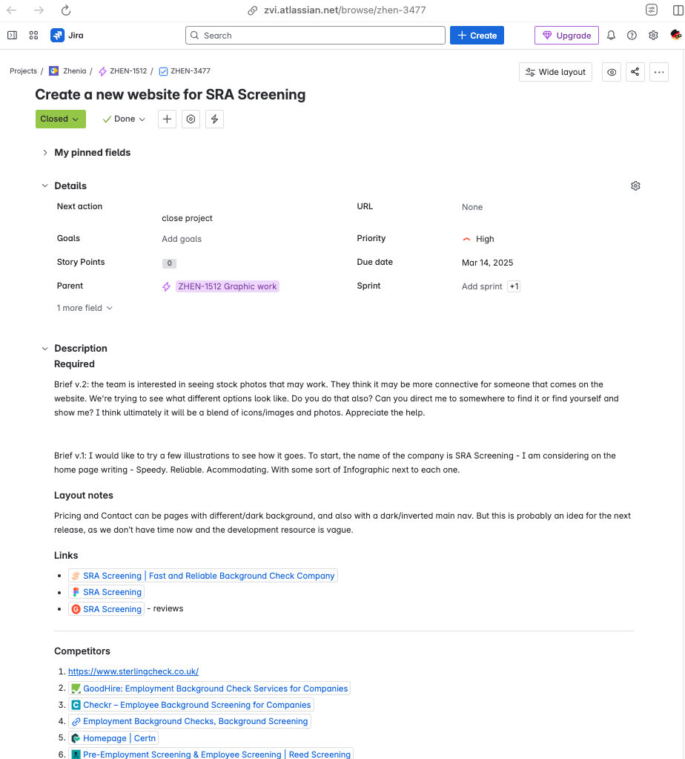Reload the page with the refresh icon
This screenshot has height=759, width=685.
click(x=66, y=10)
